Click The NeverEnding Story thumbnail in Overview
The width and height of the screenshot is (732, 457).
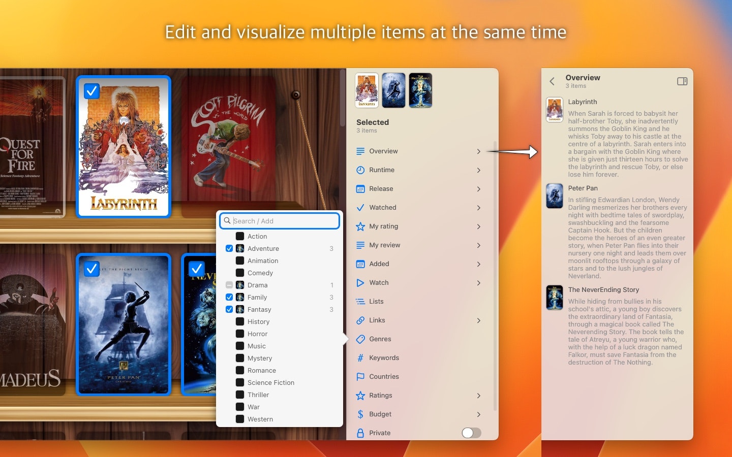click(555, 298)
